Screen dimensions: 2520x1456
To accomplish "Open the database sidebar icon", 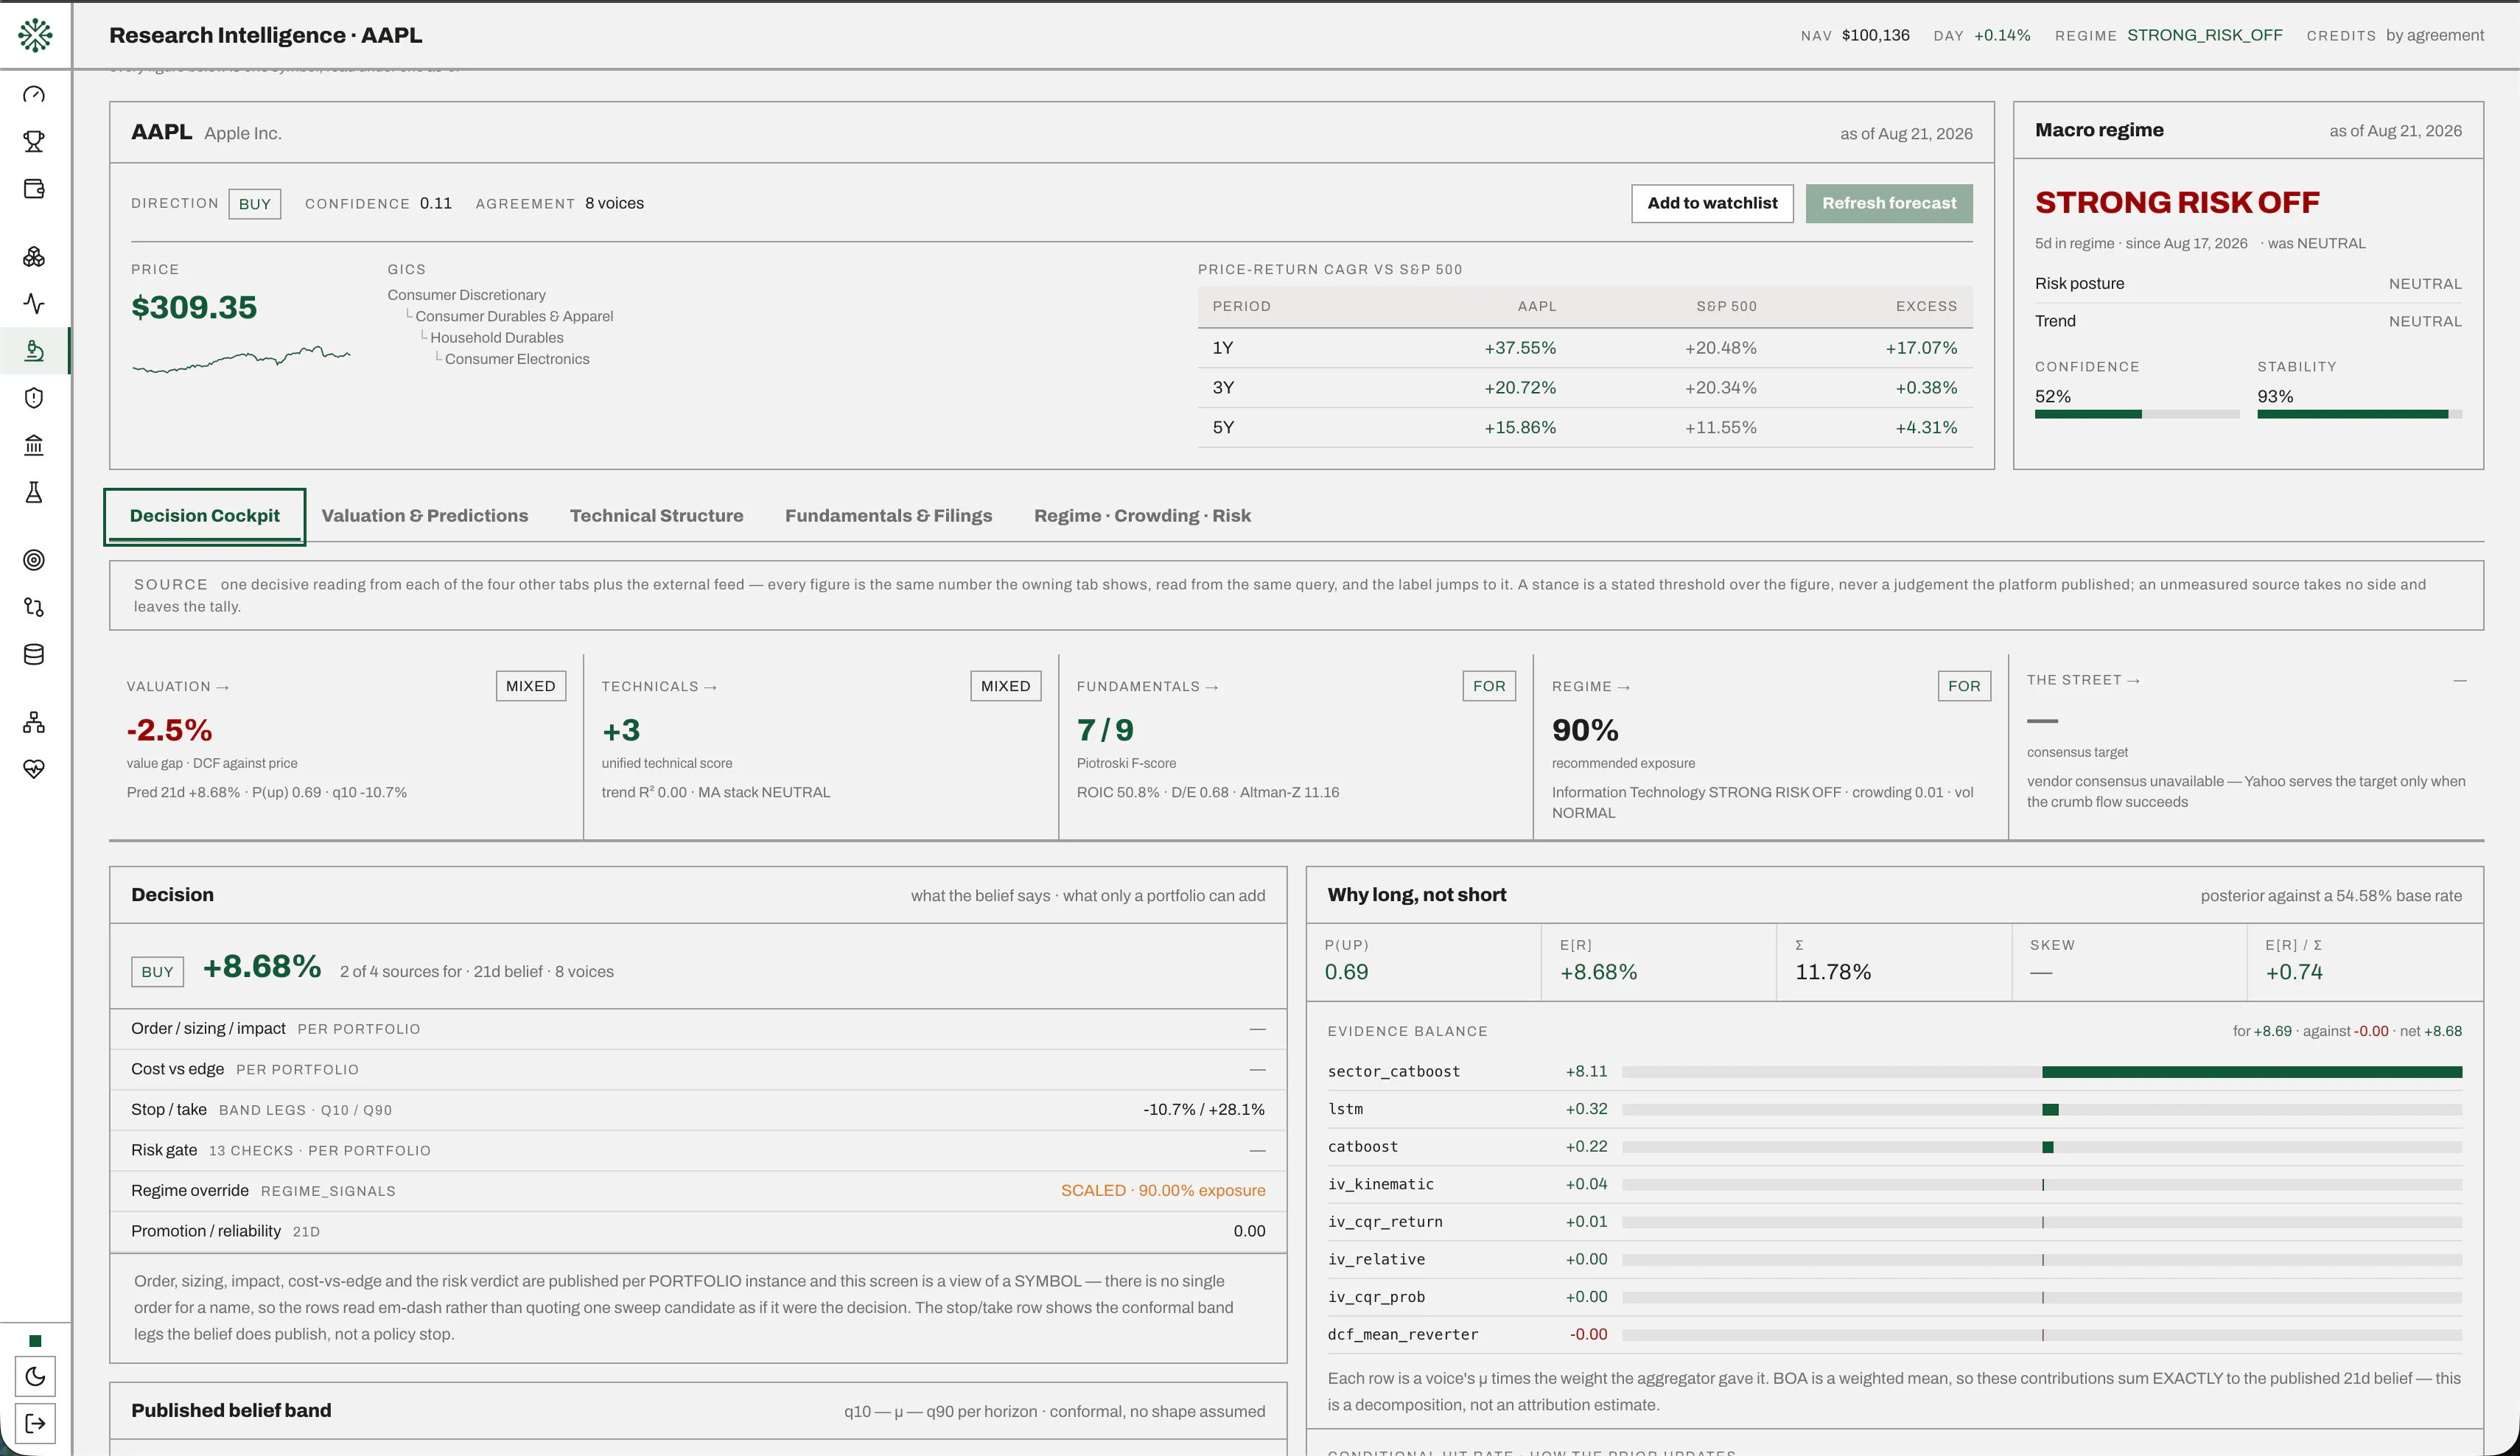I will [x=34, y=654].
